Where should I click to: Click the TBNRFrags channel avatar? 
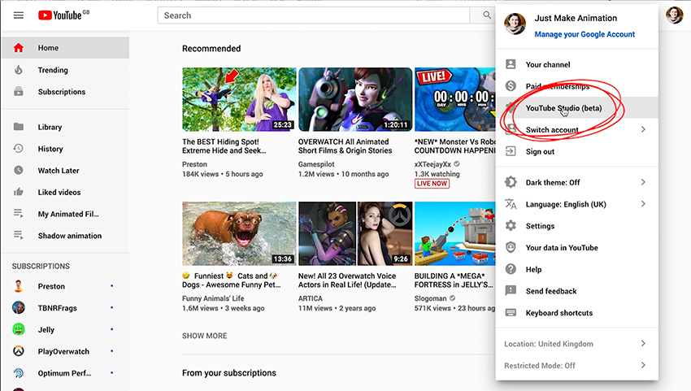point(19,308)
